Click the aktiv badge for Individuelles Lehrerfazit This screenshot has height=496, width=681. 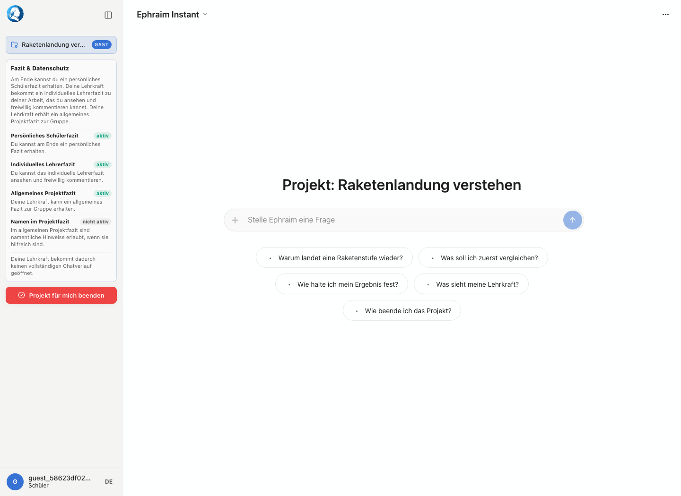[103, 165]
